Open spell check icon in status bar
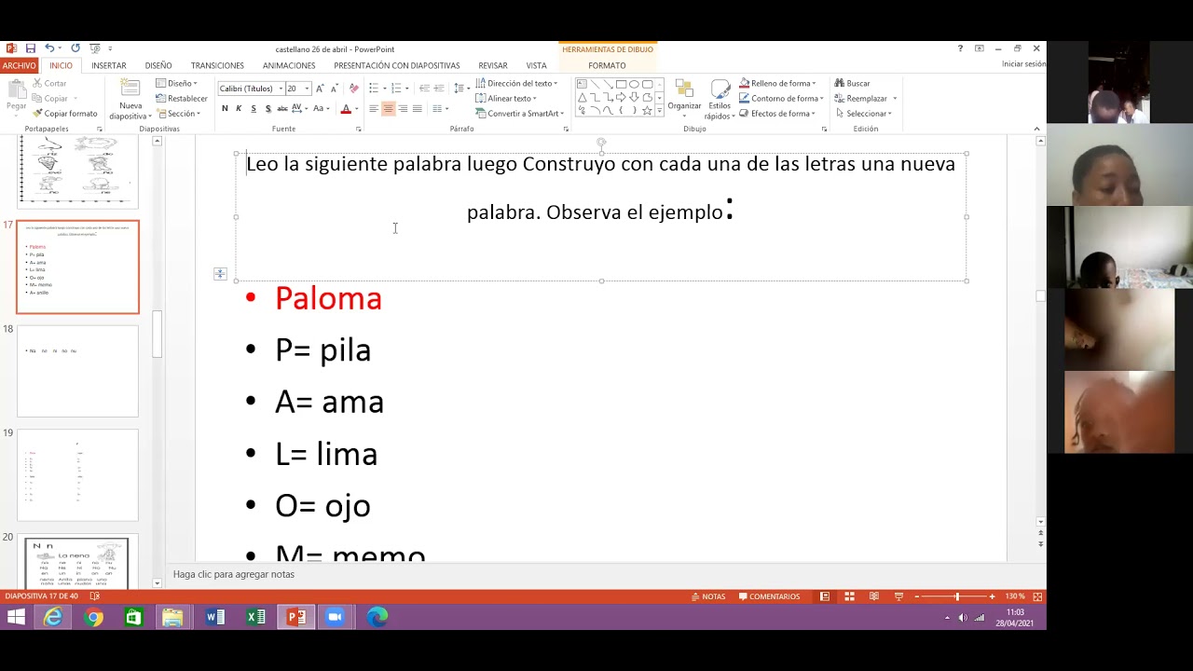Image resolution: width=1193 pixels, height=671 pixels. tap(94, 596)
